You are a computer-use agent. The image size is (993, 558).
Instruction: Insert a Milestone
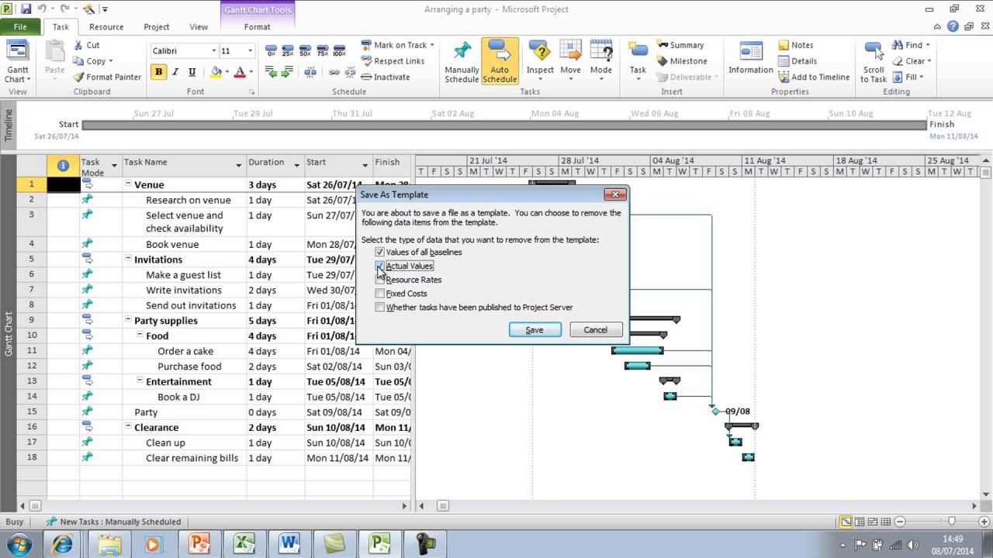[682, 61]
